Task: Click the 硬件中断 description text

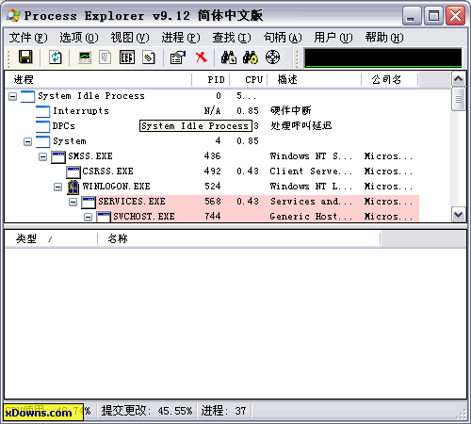Action: 291,110
